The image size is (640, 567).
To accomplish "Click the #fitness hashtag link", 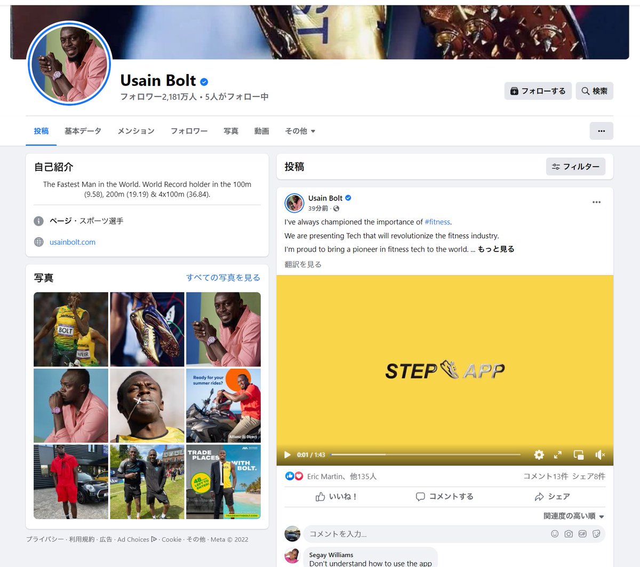I will tap(437, 222).
